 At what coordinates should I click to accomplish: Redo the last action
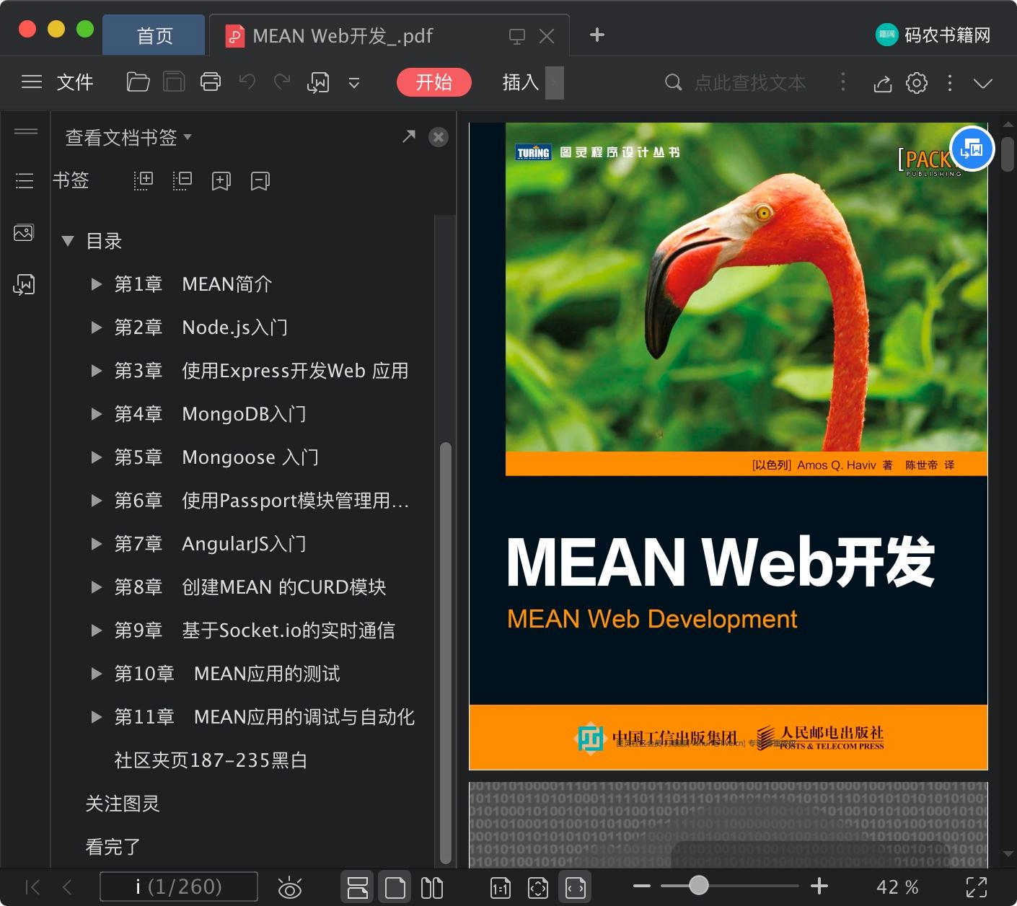tap(282, 82)
